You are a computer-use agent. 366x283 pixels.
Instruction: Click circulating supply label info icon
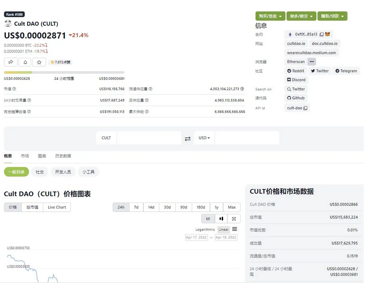pyautogui.click(x=150, y=88)
